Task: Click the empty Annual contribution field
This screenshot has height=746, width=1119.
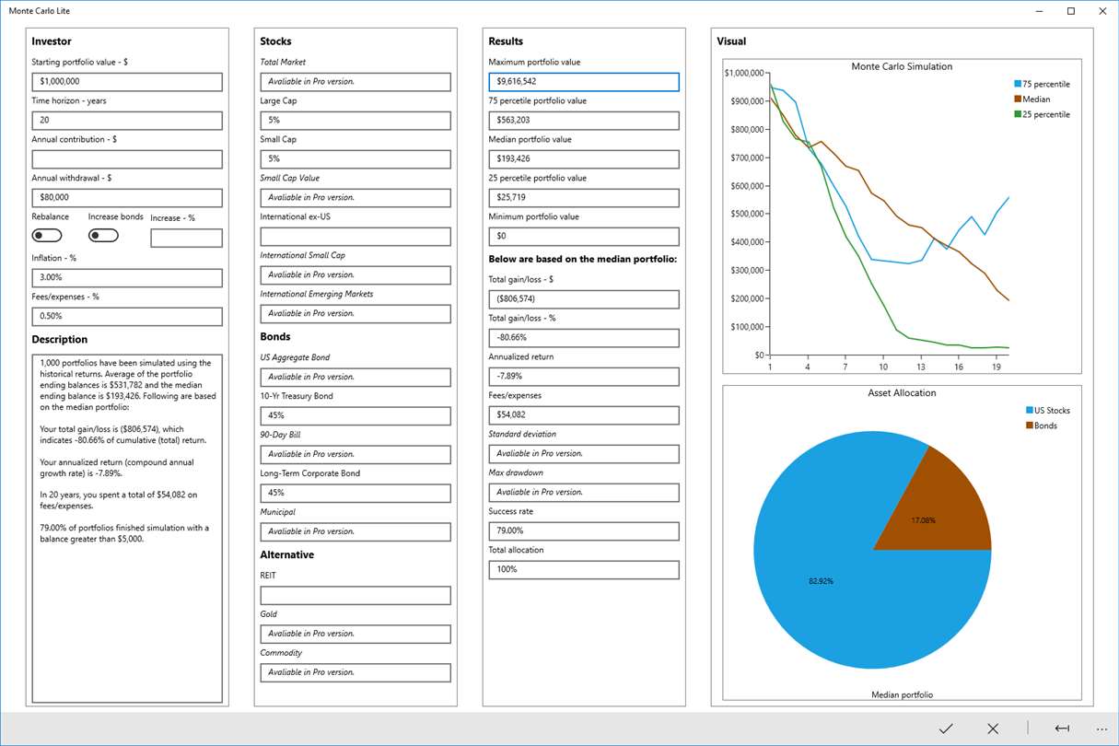Action: (127, 159)
